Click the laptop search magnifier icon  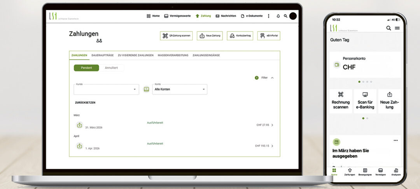(285, 16)
